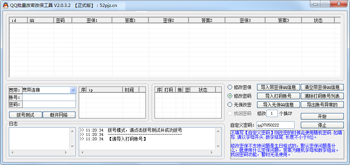The image size is (350, 165).
Task: Click 清除打码账号列表 button
Action: point(322,96)
